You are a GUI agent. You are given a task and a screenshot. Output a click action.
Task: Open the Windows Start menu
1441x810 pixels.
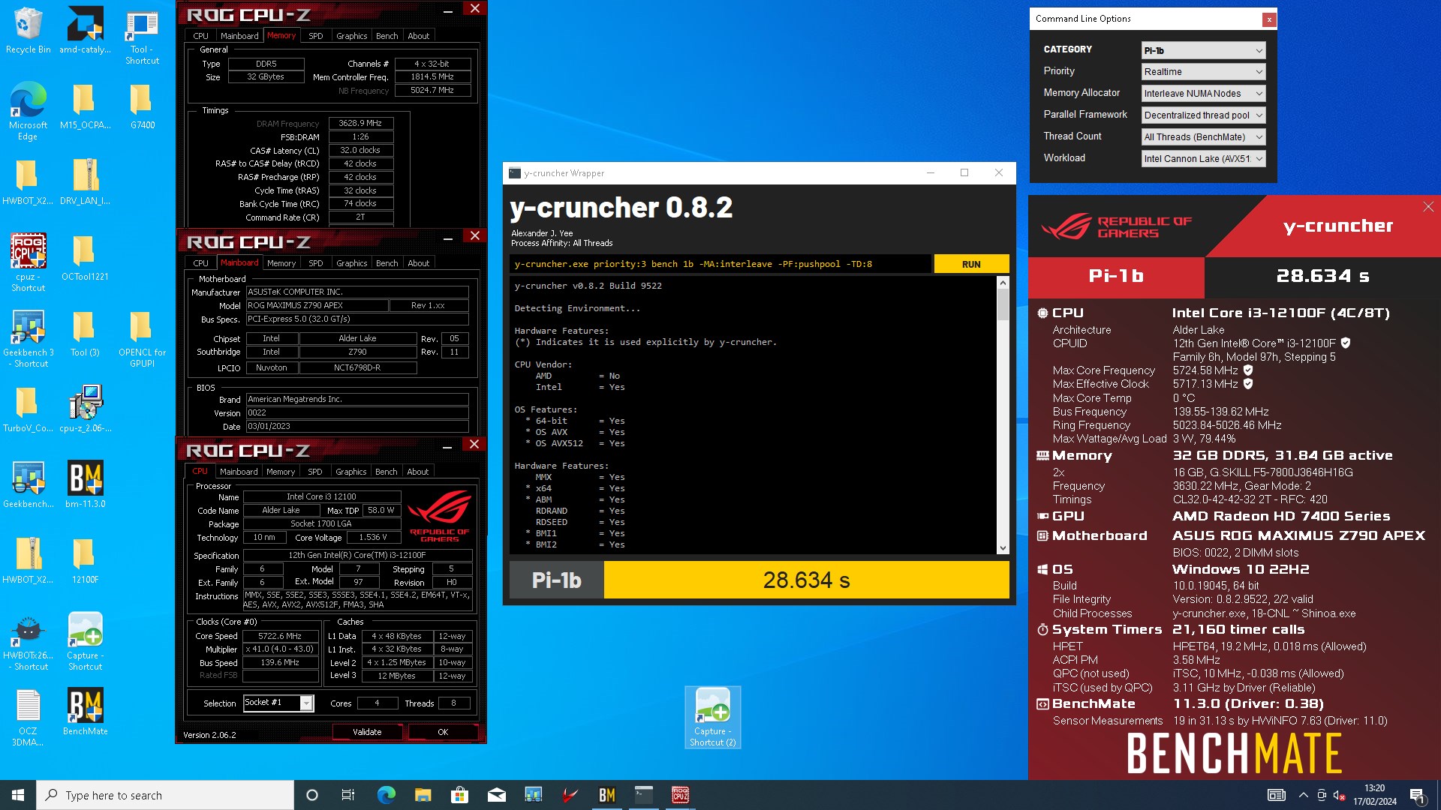coord(18,795)
